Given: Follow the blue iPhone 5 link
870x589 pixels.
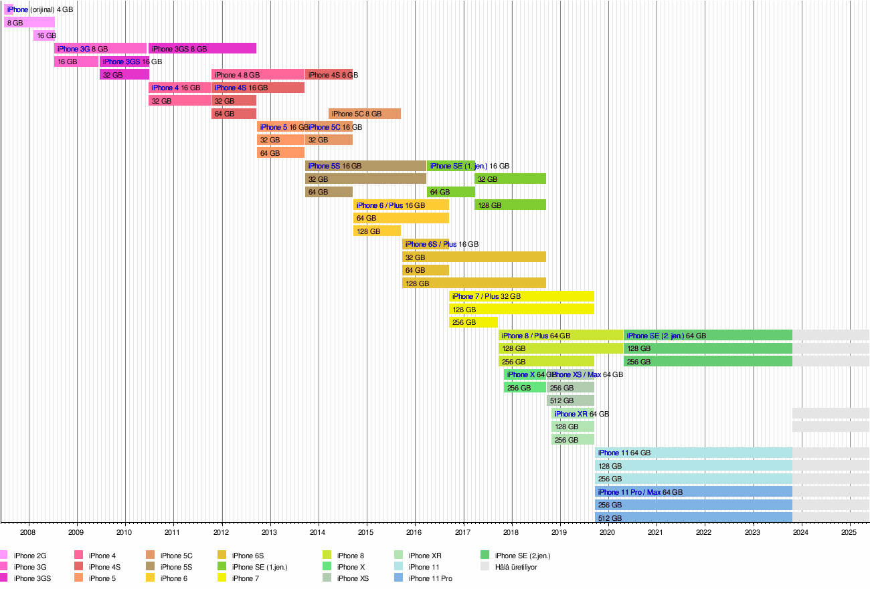Looking at the screenshot, I should [x=274, y=127].
